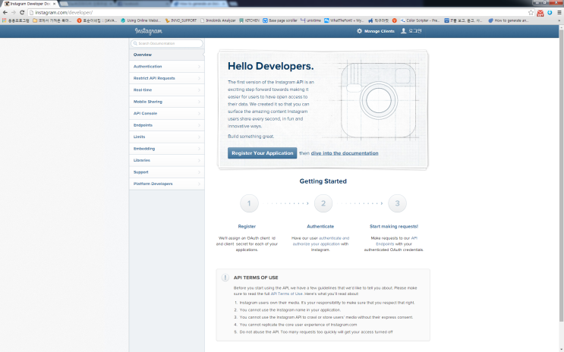This screenshot has height=352, width=564.
Task: Open the WhatTheFont bookmark
Action: pos(344,20)
